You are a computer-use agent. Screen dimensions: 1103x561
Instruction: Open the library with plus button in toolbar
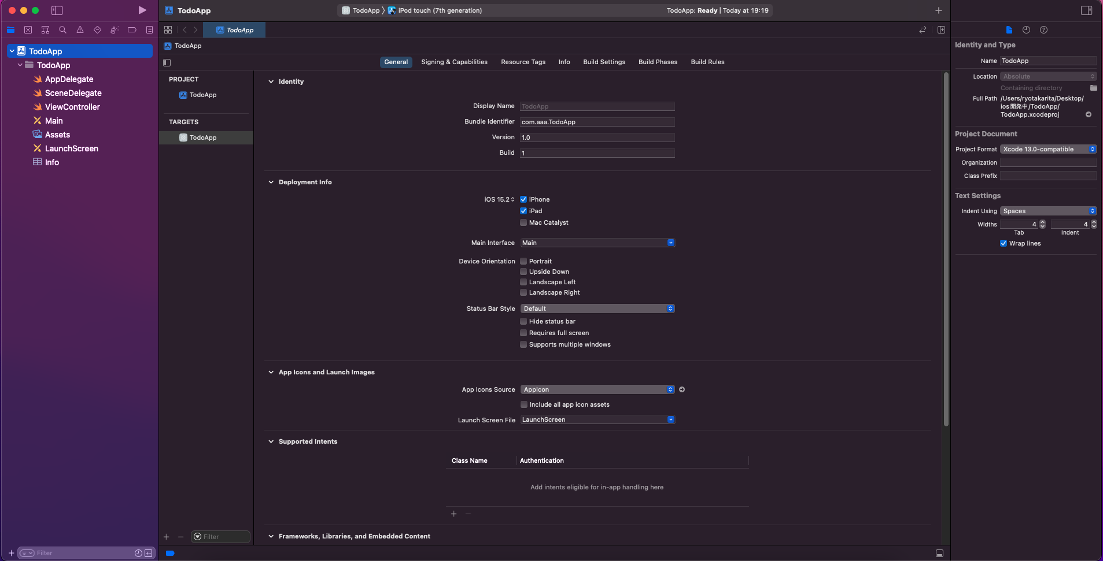tap(938, 10)
